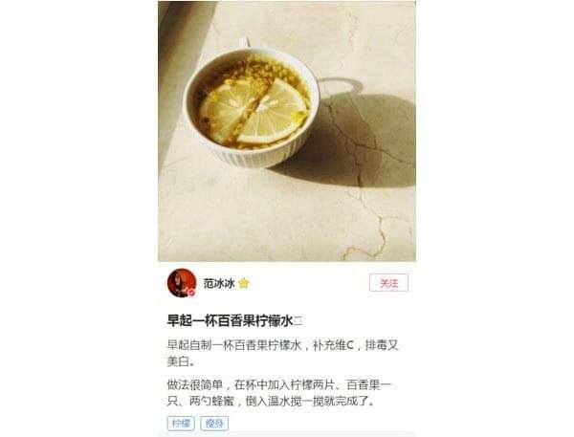Click the 补充维C phrase in the description

[x=333, y=345]
